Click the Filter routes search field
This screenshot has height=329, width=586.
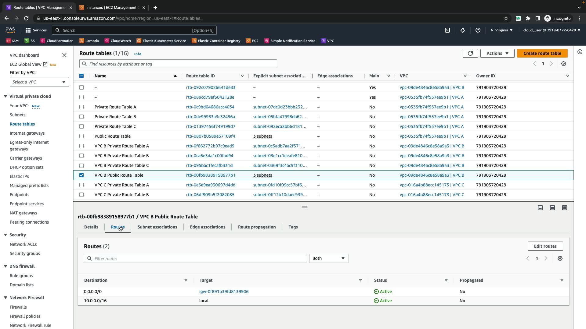(195, 258)
